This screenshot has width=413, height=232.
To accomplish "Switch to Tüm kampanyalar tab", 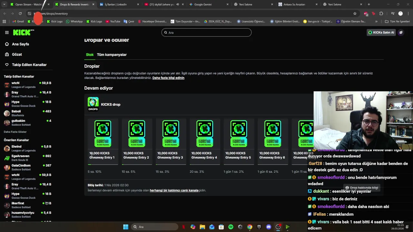I will coord(112,55).
